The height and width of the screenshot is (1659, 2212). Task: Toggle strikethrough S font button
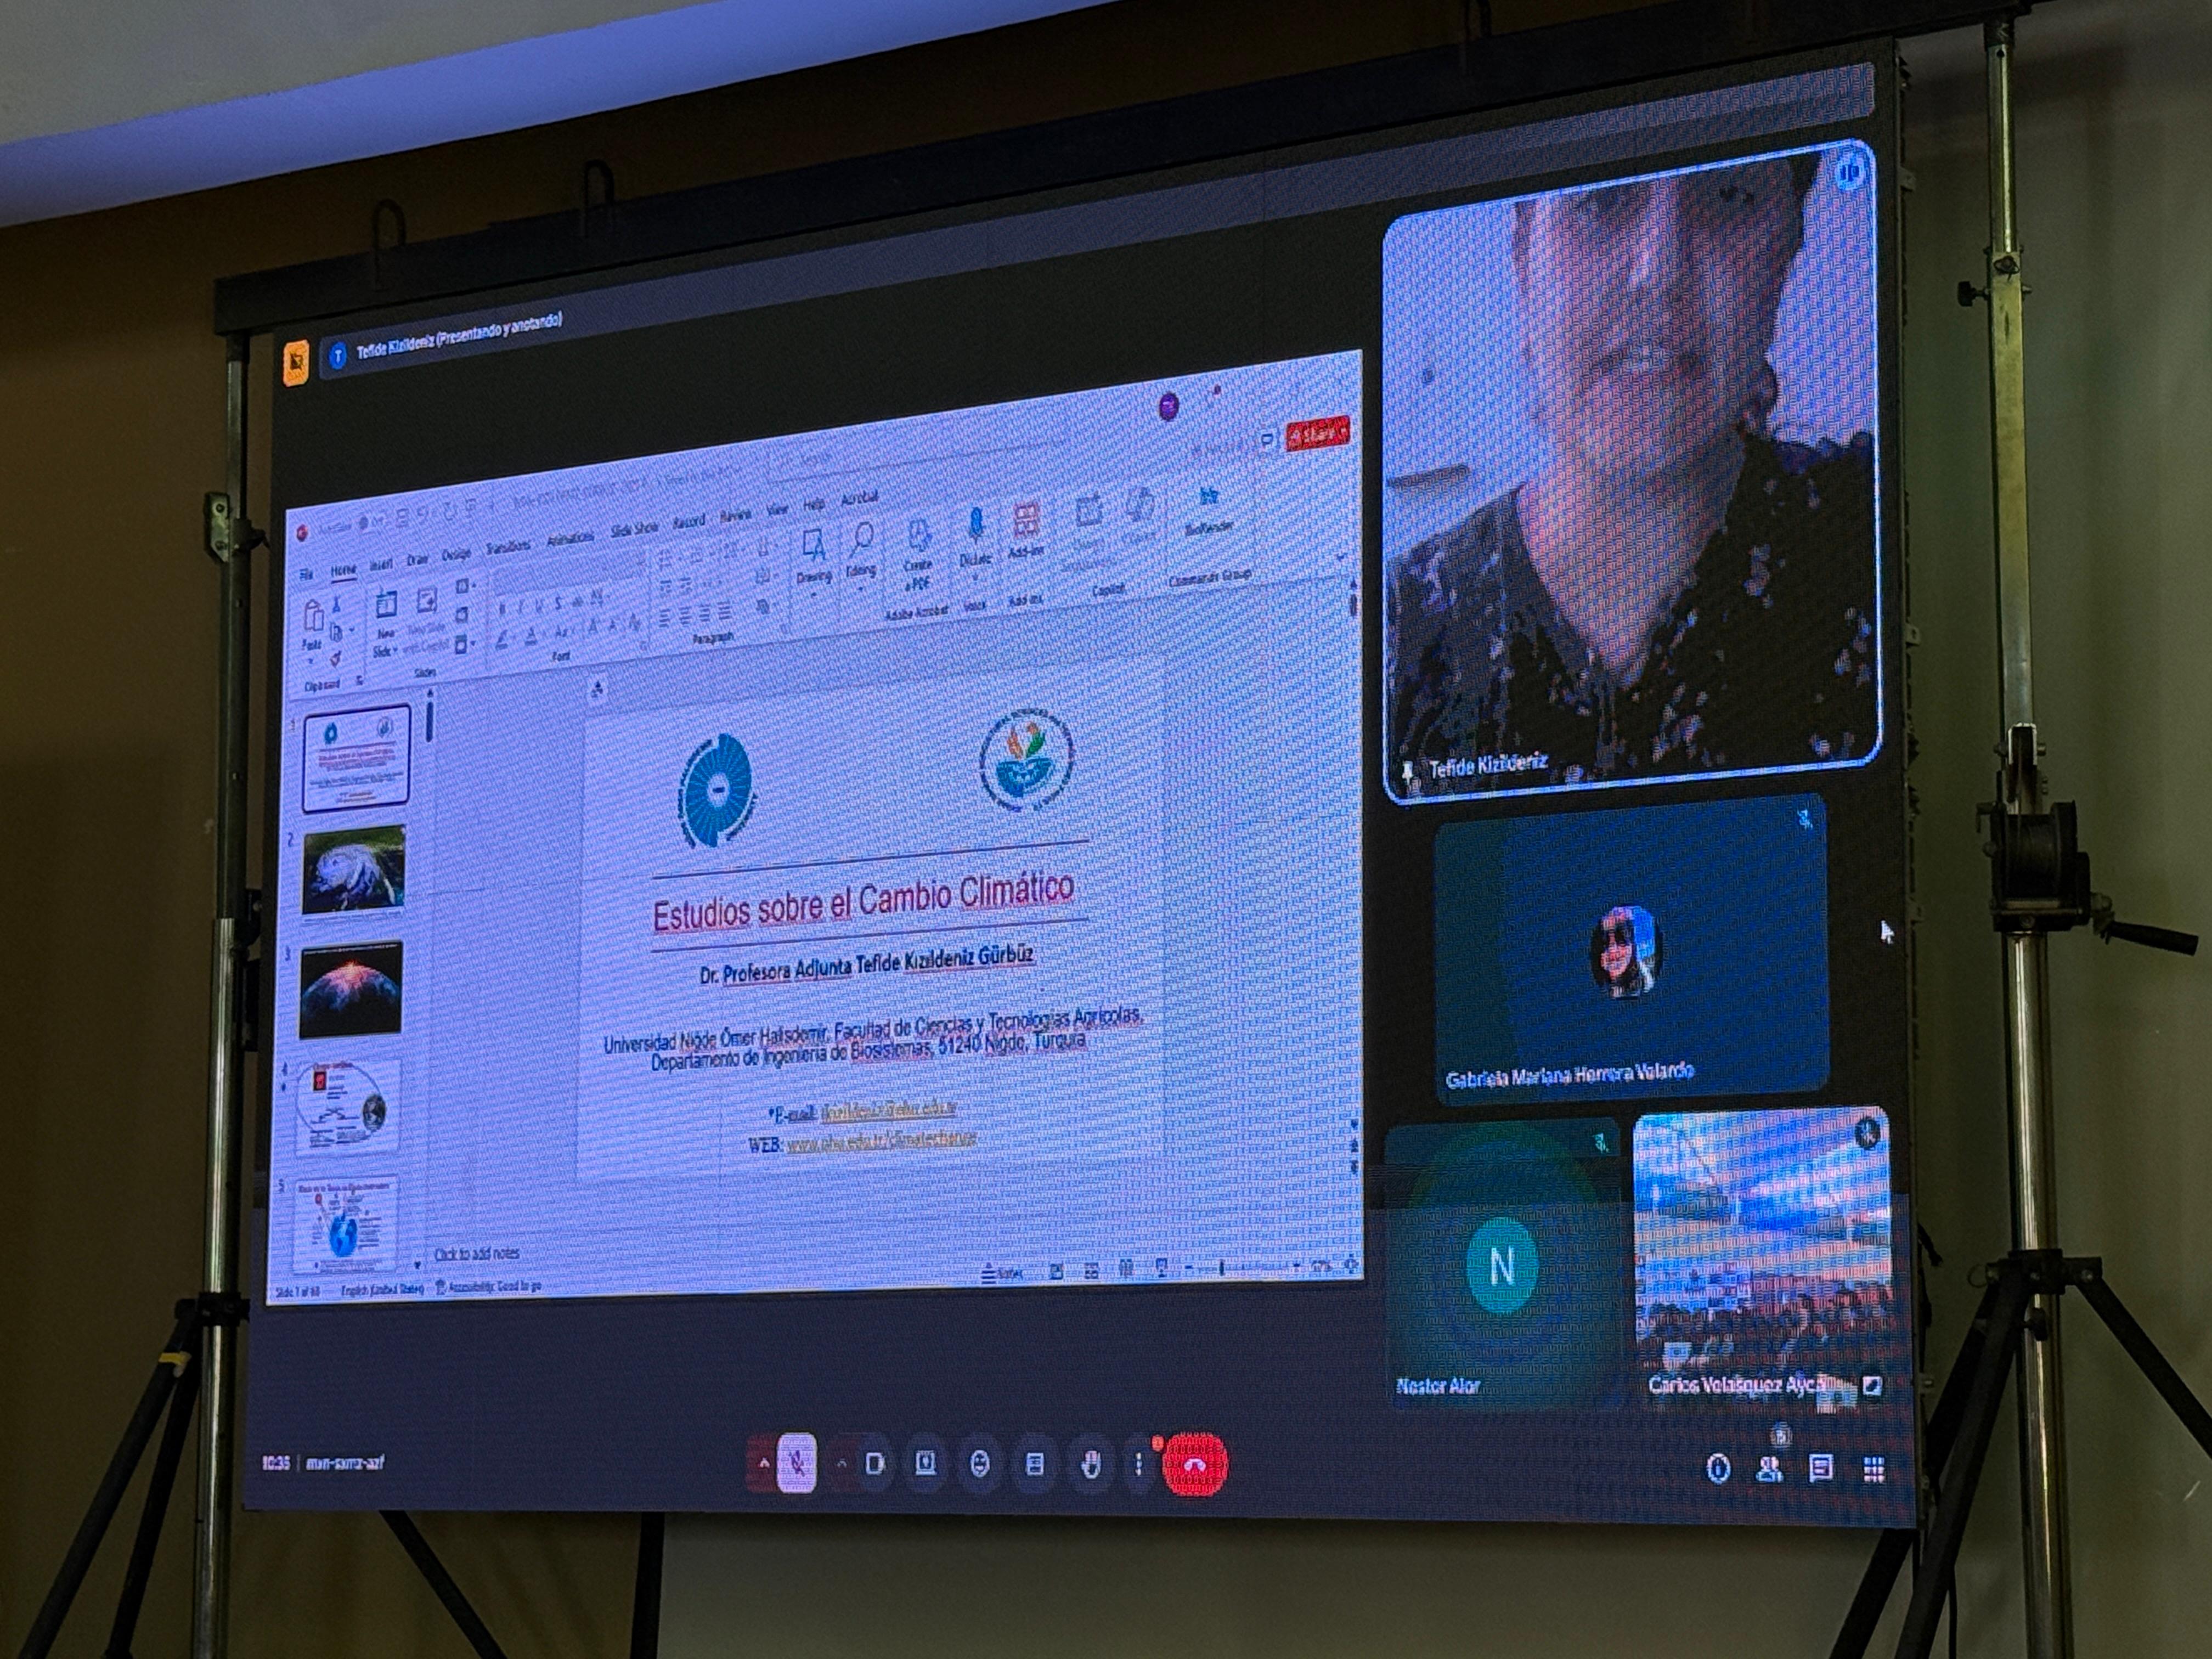(559, 603)
